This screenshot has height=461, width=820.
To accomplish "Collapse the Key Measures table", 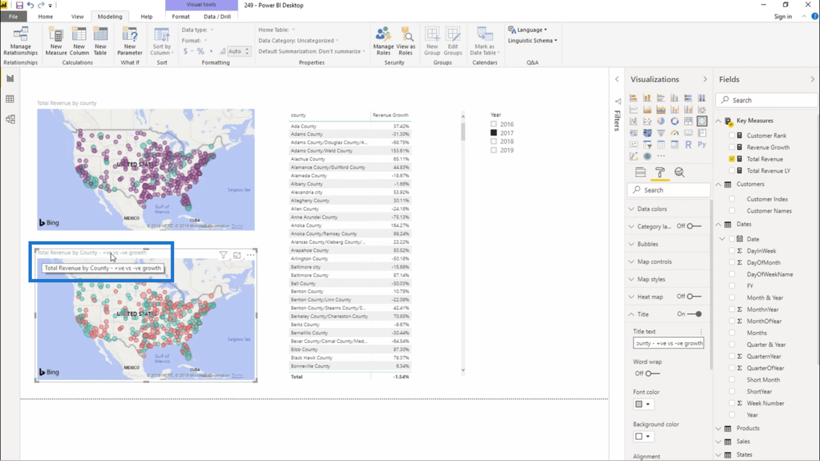I will click(719, 121).
